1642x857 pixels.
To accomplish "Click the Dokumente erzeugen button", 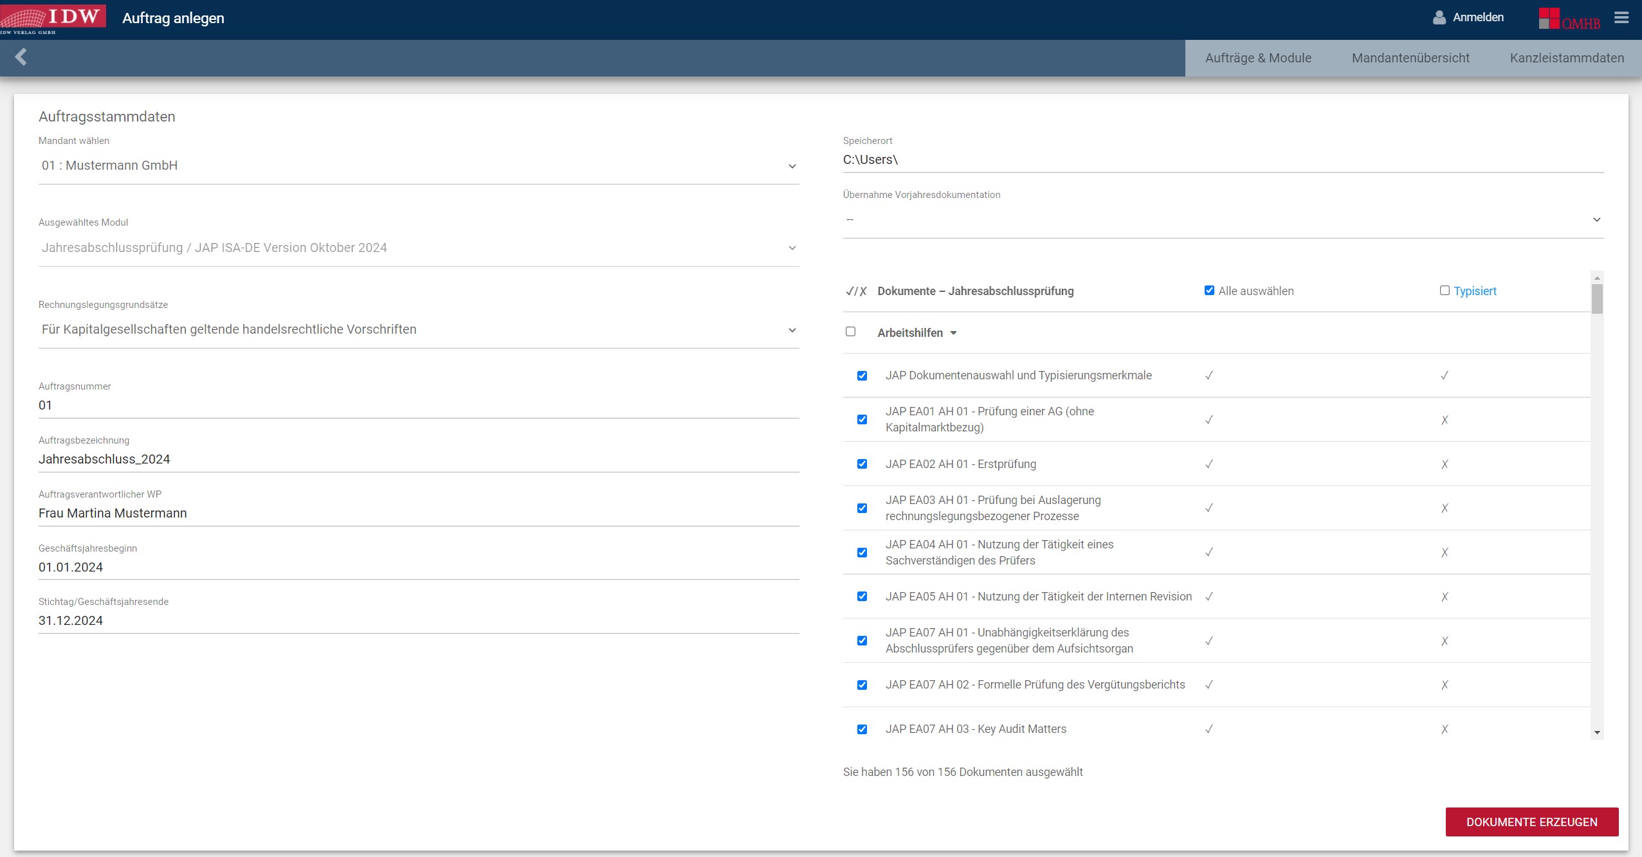I will pyautogui.click(x=1531, y=822).
